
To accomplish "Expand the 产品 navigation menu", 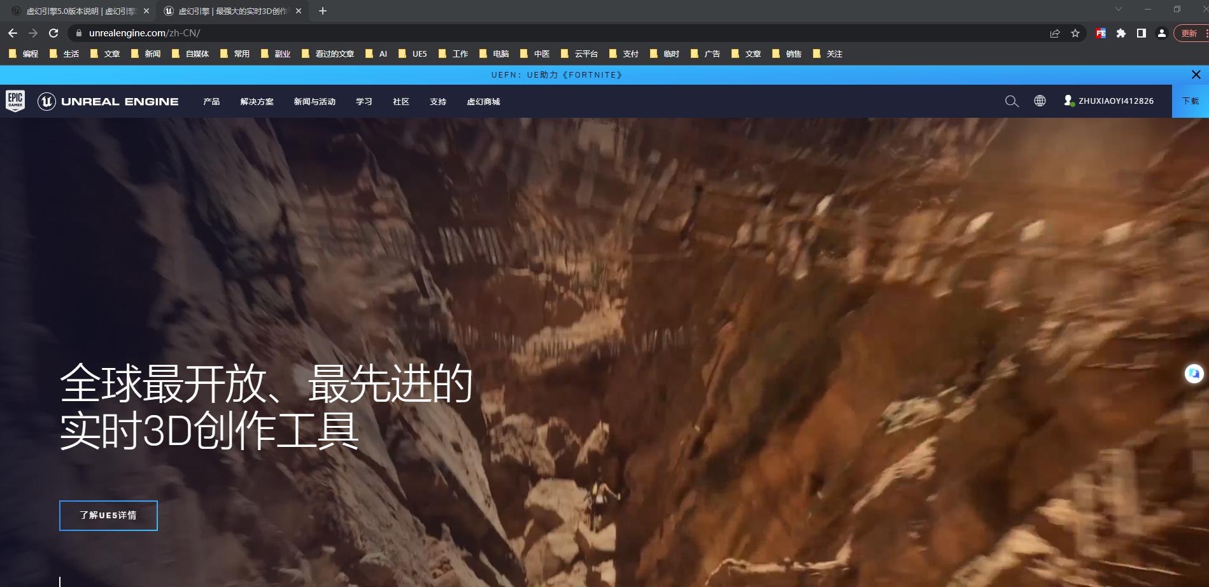I will (211, 102).
